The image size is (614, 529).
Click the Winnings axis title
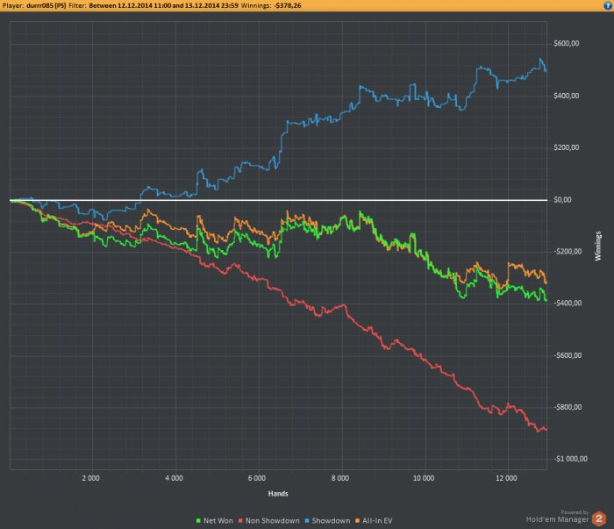point(598,246)
